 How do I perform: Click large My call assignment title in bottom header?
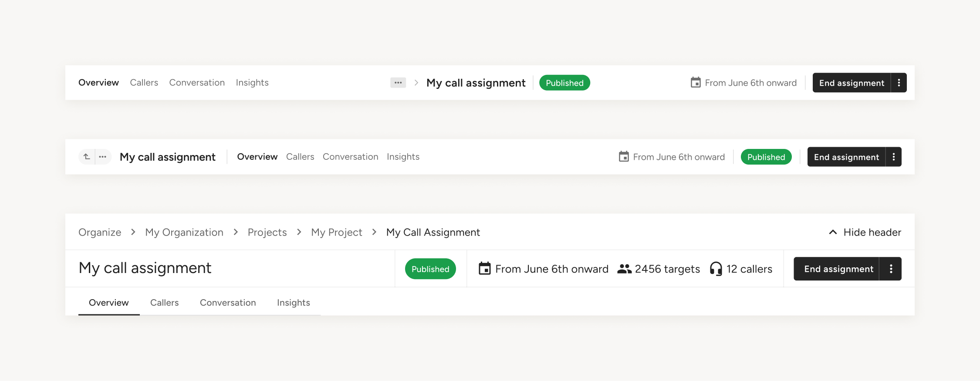coord(145,268)
